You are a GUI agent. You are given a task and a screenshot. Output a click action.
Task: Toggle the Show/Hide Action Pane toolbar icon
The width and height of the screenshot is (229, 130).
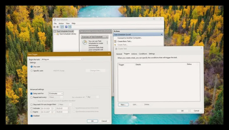[x=70, y=27]
